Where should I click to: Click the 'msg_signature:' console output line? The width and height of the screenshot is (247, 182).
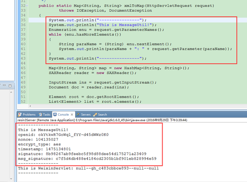(x=87, y=159)
